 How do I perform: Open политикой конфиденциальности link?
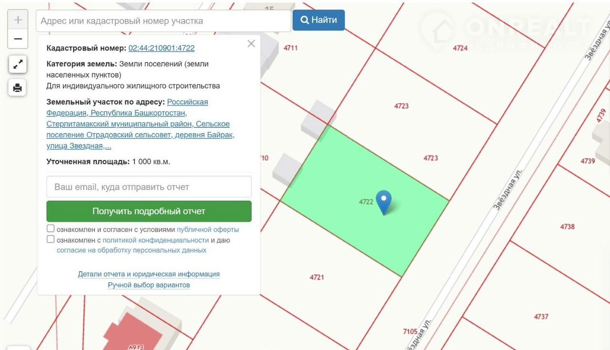[155, 240]
